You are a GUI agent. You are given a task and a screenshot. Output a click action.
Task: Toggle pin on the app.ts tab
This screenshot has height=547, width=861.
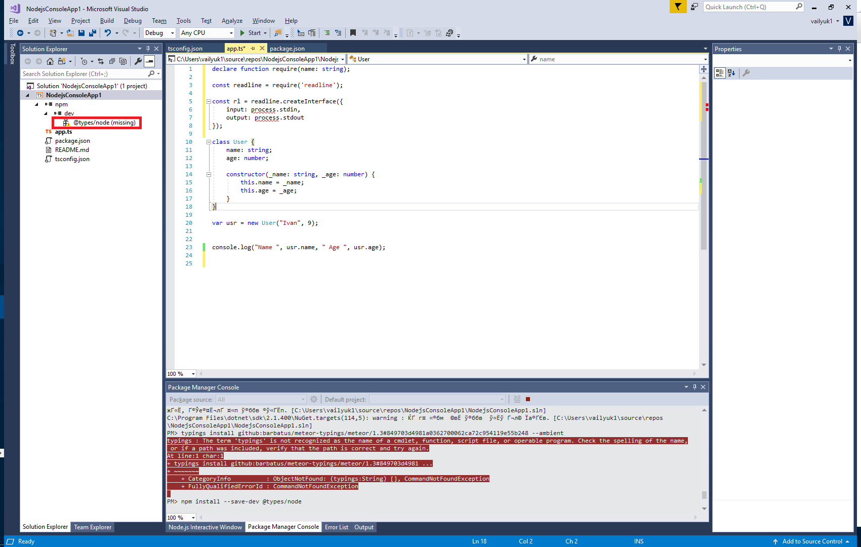click(x=253, y=49)
